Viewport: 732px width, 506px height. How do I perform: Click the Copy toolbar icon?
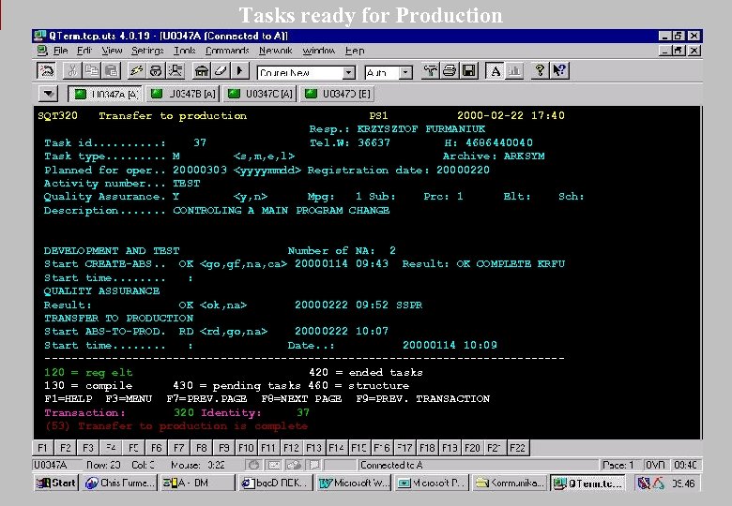[92, 71]
